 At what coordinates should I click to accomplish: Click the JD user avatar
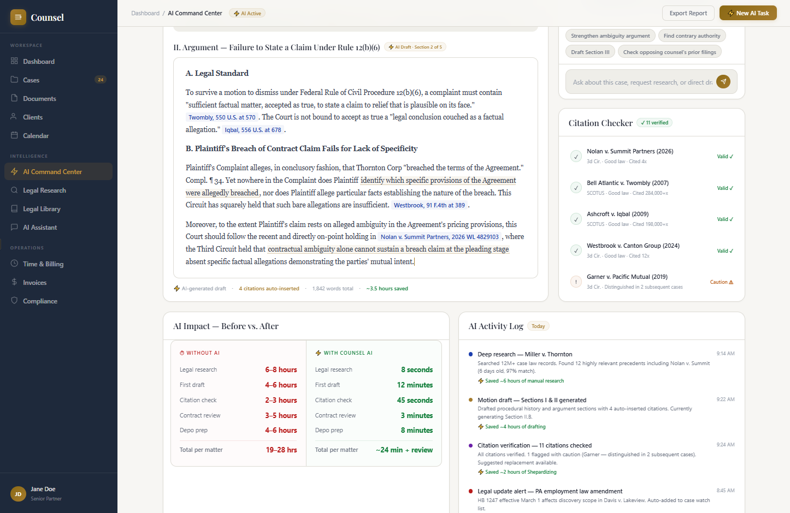tap(18, 494)
